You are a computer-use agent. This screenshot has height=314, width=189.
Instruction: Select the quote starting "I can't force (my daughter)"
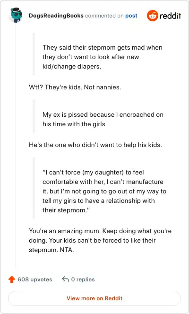coord(104,191)
